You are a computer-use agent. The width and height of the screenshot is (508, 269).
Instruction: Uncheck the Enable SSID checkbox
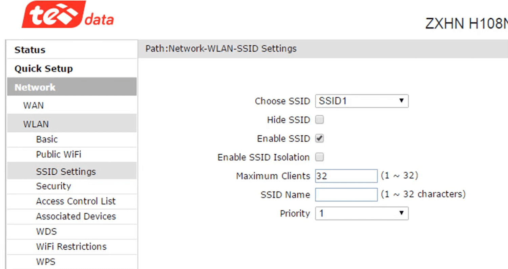[319, 138]
